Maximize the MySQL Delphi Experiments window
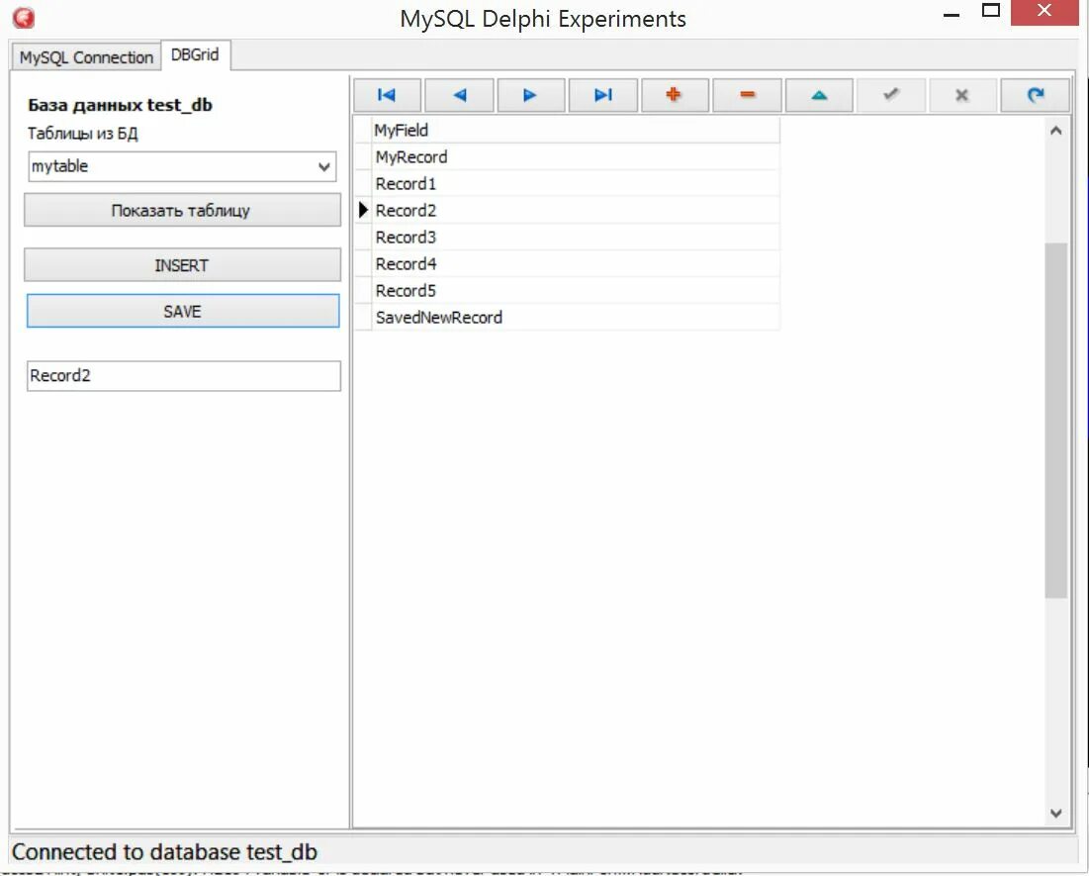Viewport: 1089px width, 876px height. point(991,11)
